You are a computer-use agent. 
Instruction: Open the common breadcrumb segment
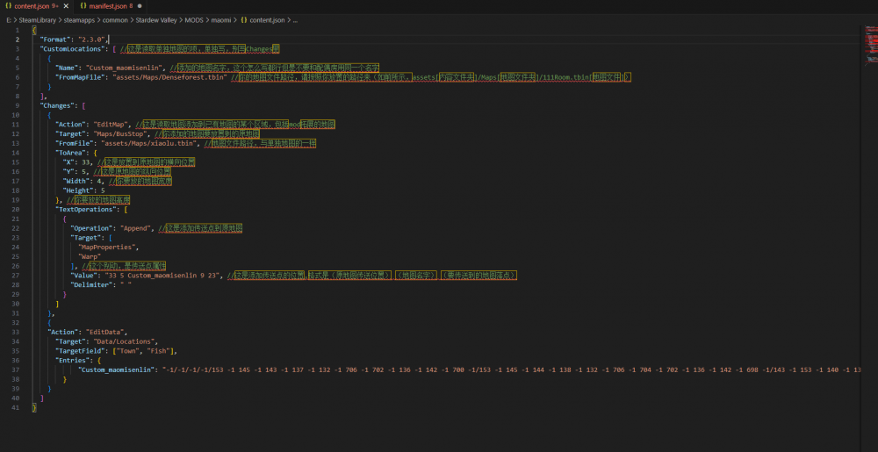pyautogui.click(x=116, y=20)
